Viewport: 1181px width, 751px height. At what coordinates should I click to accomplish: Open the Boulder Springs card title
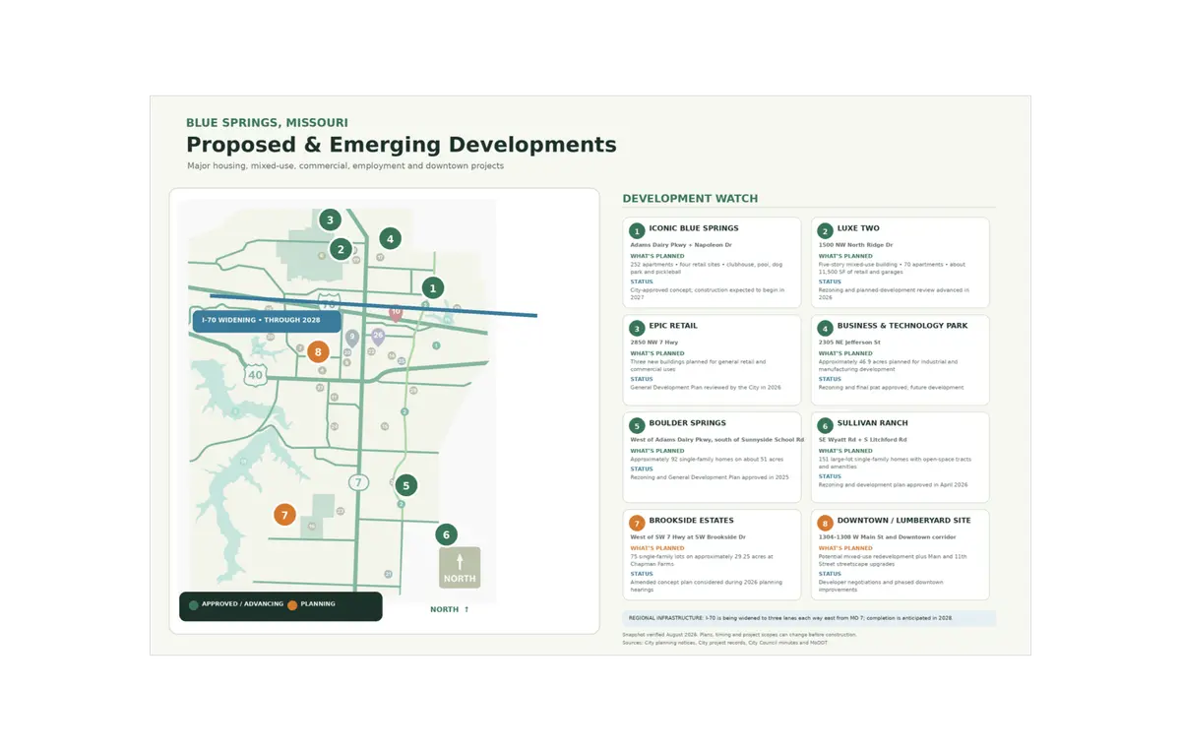(688, 423)
